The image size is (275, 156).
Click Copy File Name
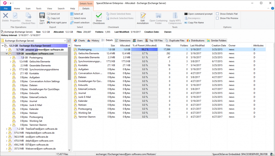click(x=194, y=23)
